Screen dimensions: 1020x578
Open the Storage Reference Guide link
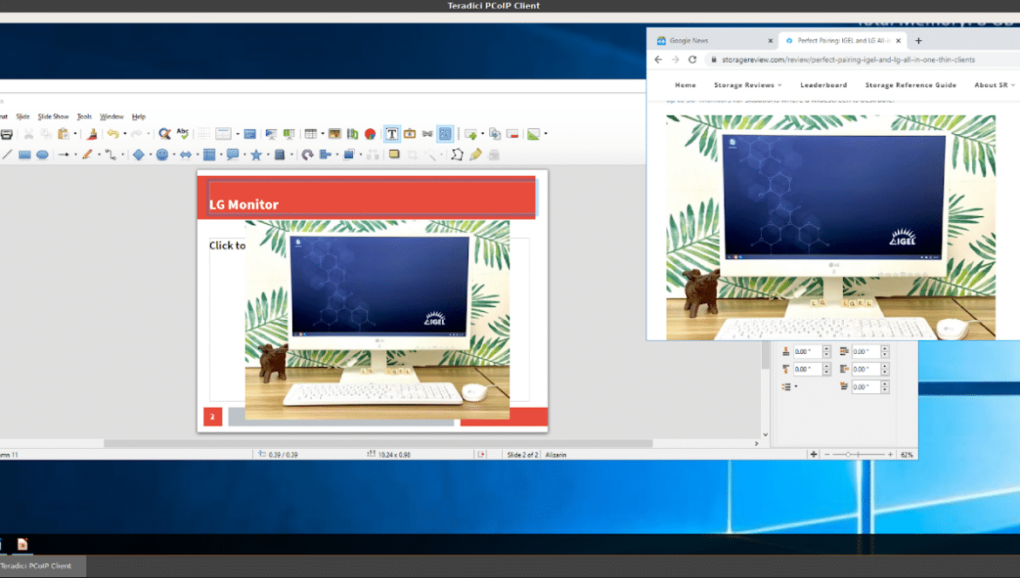911,85
